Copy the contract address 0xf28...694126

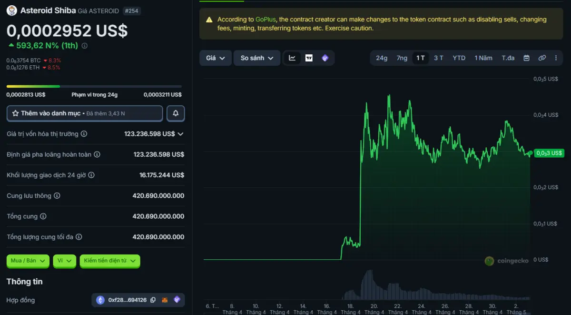click(x=153, y=300)
